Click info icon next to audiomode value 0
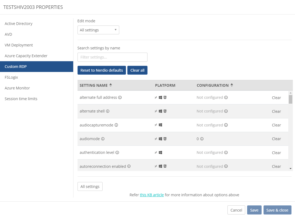 click(x=202, y=139)
